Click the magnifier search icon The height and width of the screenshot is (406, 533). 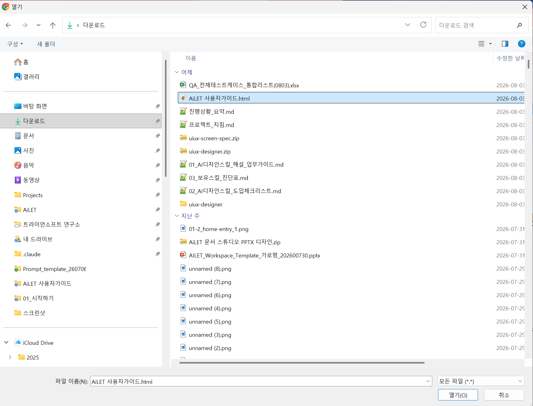tap(519, 25)
